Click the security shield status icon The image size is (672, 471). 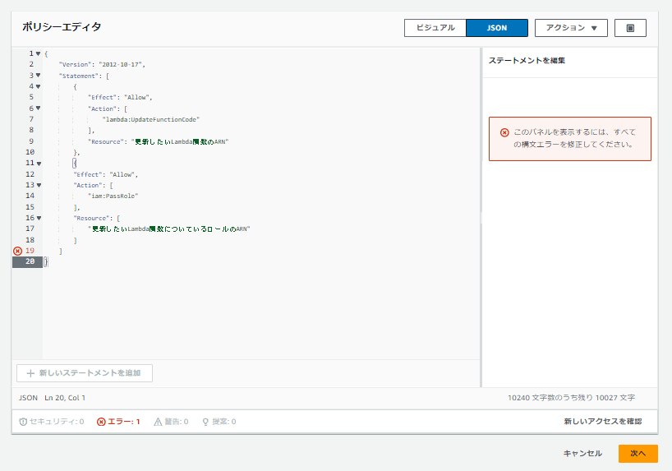(23, 422)
